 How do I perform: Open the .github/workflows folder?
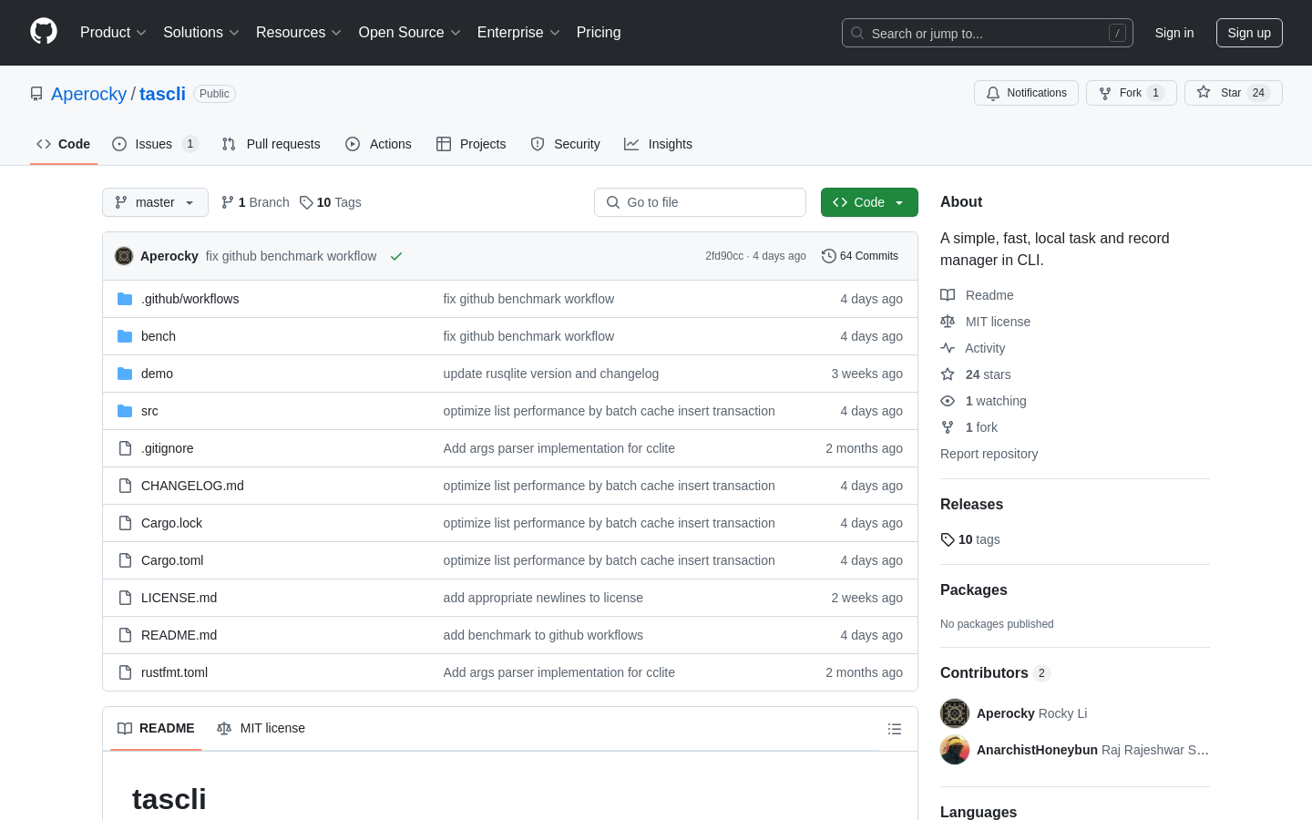pos(190,299)
